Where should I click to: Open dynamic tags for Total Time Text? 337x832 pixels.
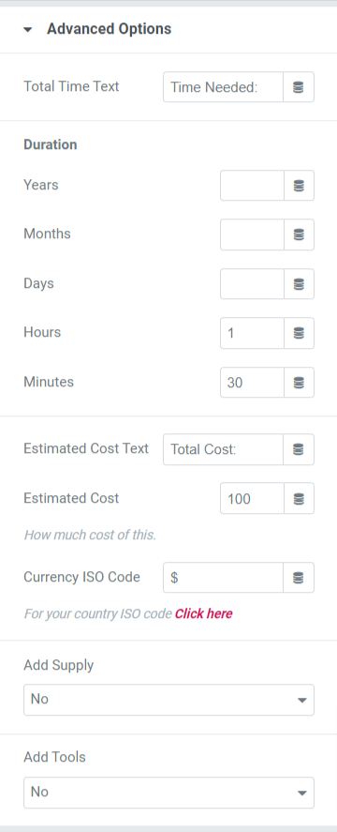[299, 87]
